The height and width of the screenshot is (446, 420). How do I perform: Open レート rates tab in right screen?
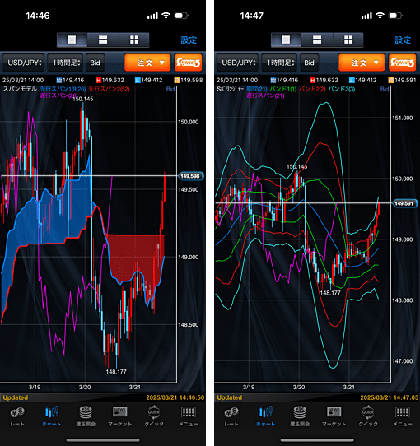231,416
